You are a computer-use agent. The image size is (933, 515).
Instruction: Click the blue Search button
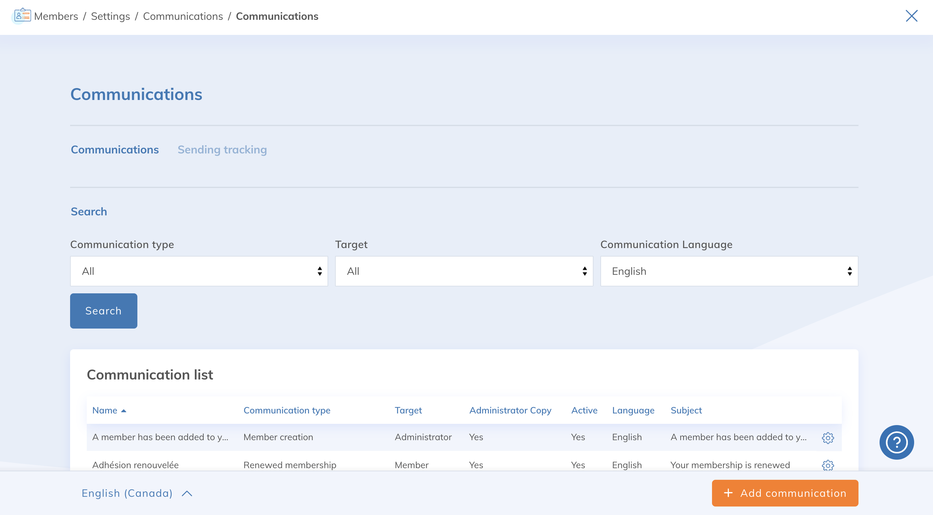(104, 311)
